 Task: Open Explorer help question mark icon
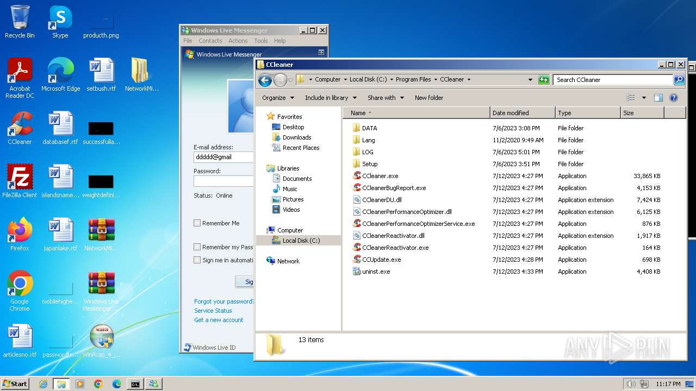click(x=674, y=98)
